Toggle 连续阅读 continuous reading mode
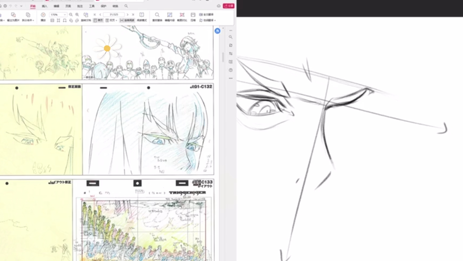This screenshot has width=463, height=261. [x=127, y=20]
